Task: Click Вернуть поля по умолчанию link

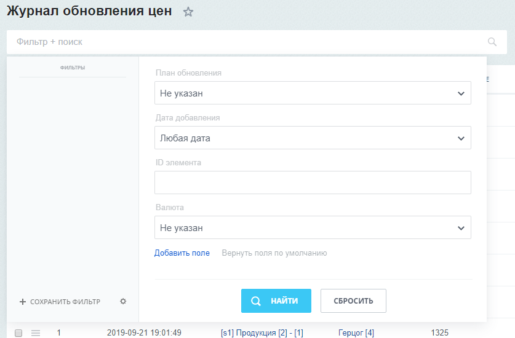Action: click(274, 253)
